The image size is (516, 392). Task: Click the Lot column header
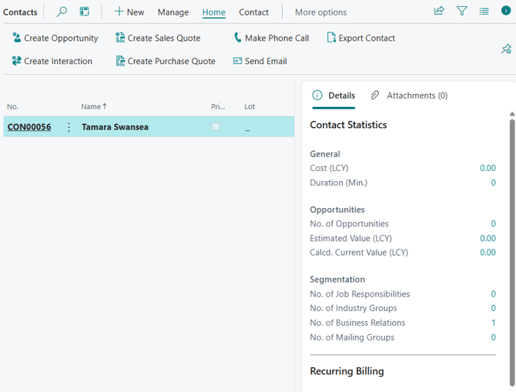tap(250, 106)
